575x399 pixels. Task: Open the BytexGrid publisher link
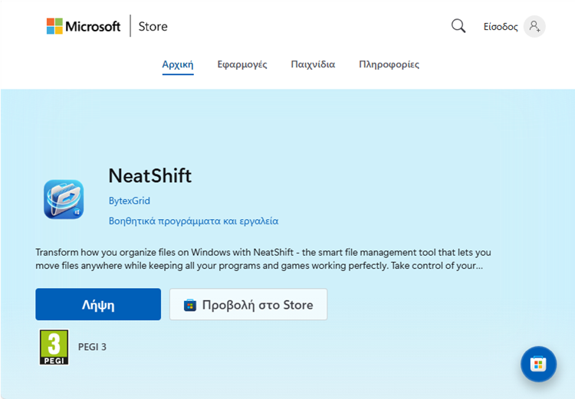coord(130,201)
